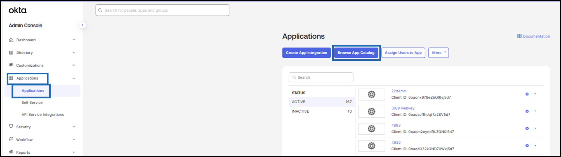Select Workflow in the sidebar
561x157 pixels.
click(x=24, y=140)
